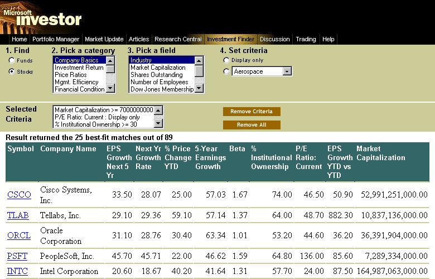Open the Help menu item
This screenshot has width=435, height=279.
[x=328, y=39]
